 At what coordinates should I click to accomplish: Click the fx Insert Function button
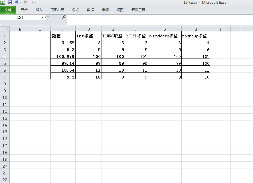point(64,17)
